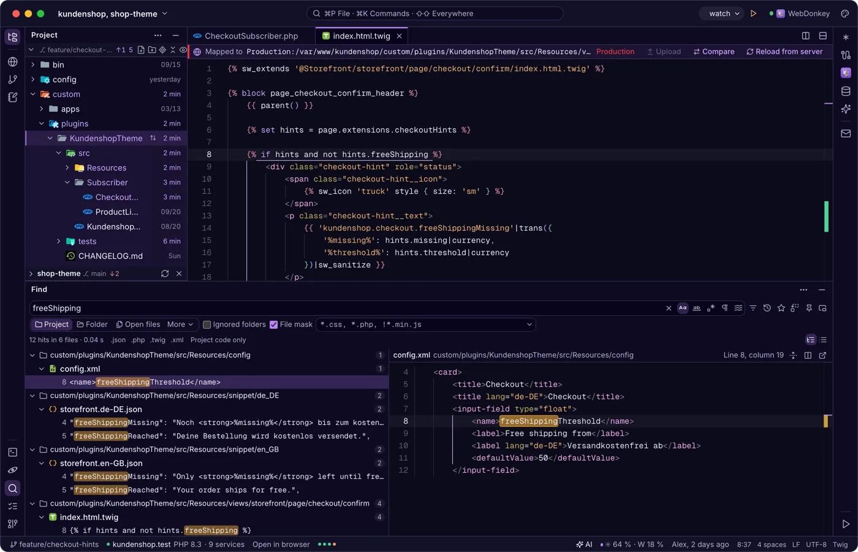This screenshot has height=552, width=858.
Task: Expand the bin folder
Action: [x=33, y=64]
